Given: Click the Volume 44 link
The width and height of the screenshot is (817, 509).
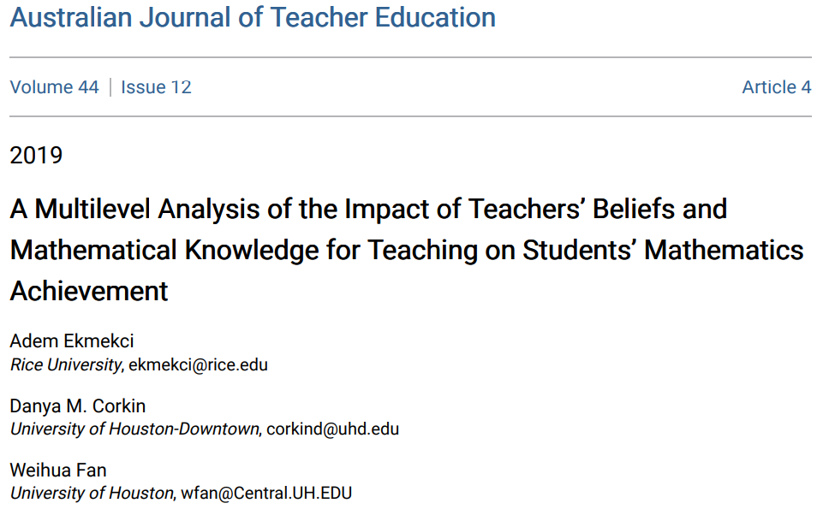Looking at the screenshot, I should pyautogui.click(x=54, y=87).
